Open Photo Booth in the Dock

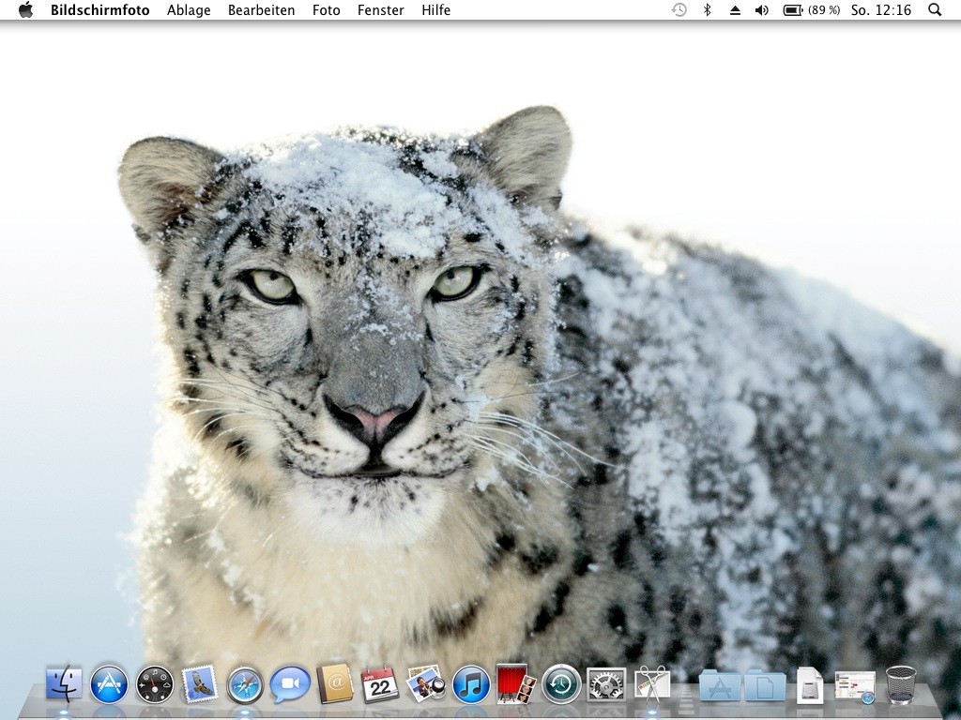pyautogui.click(x=516, y=684)
